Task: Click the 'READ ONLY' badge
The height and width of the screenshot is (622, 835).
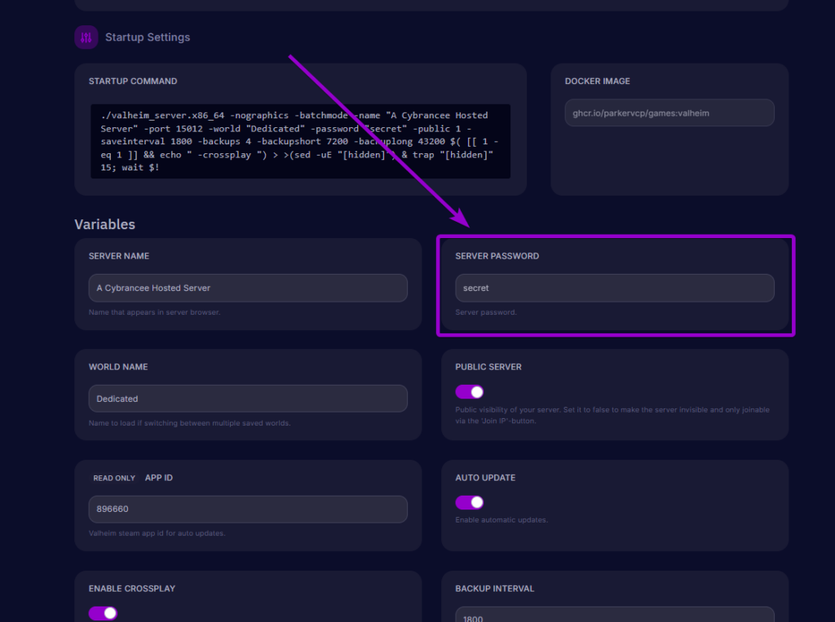Action: [114, 479]
